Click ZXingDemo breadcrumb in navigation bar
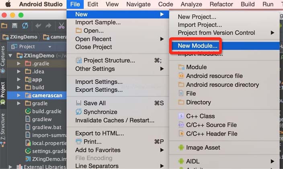This screenshot has height=169, width=283. [x=23, y=37]
